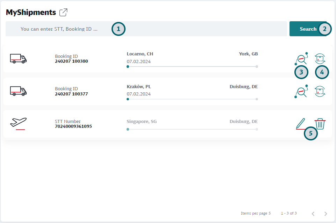Select Booking ID 240207 100380

pos(71,61)
